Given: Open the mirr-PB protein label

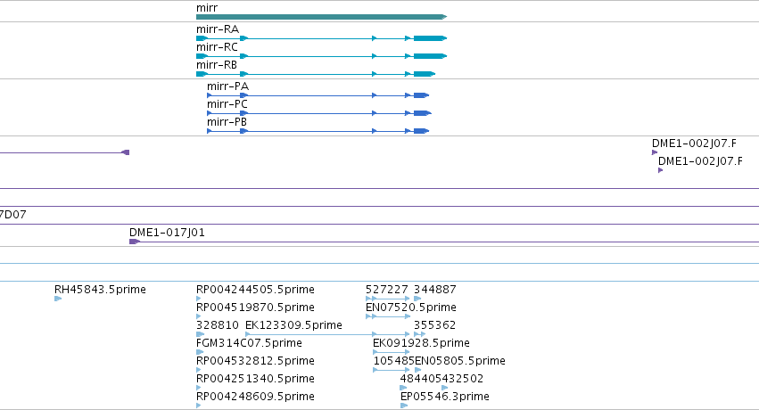Looking at the screenshot, I should point(227,122).
